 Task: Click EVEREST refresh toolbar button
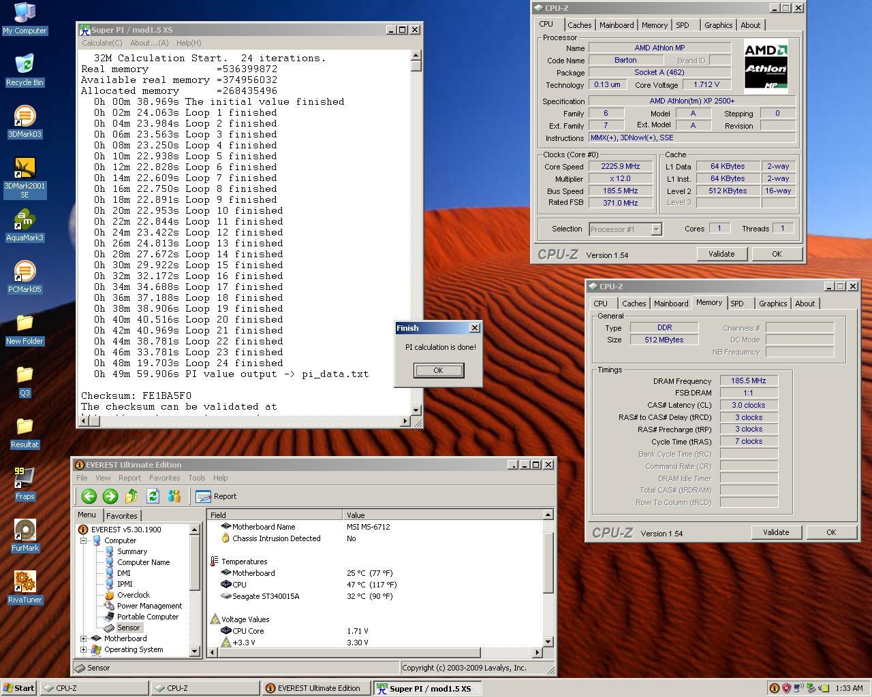tap(153, 496)
